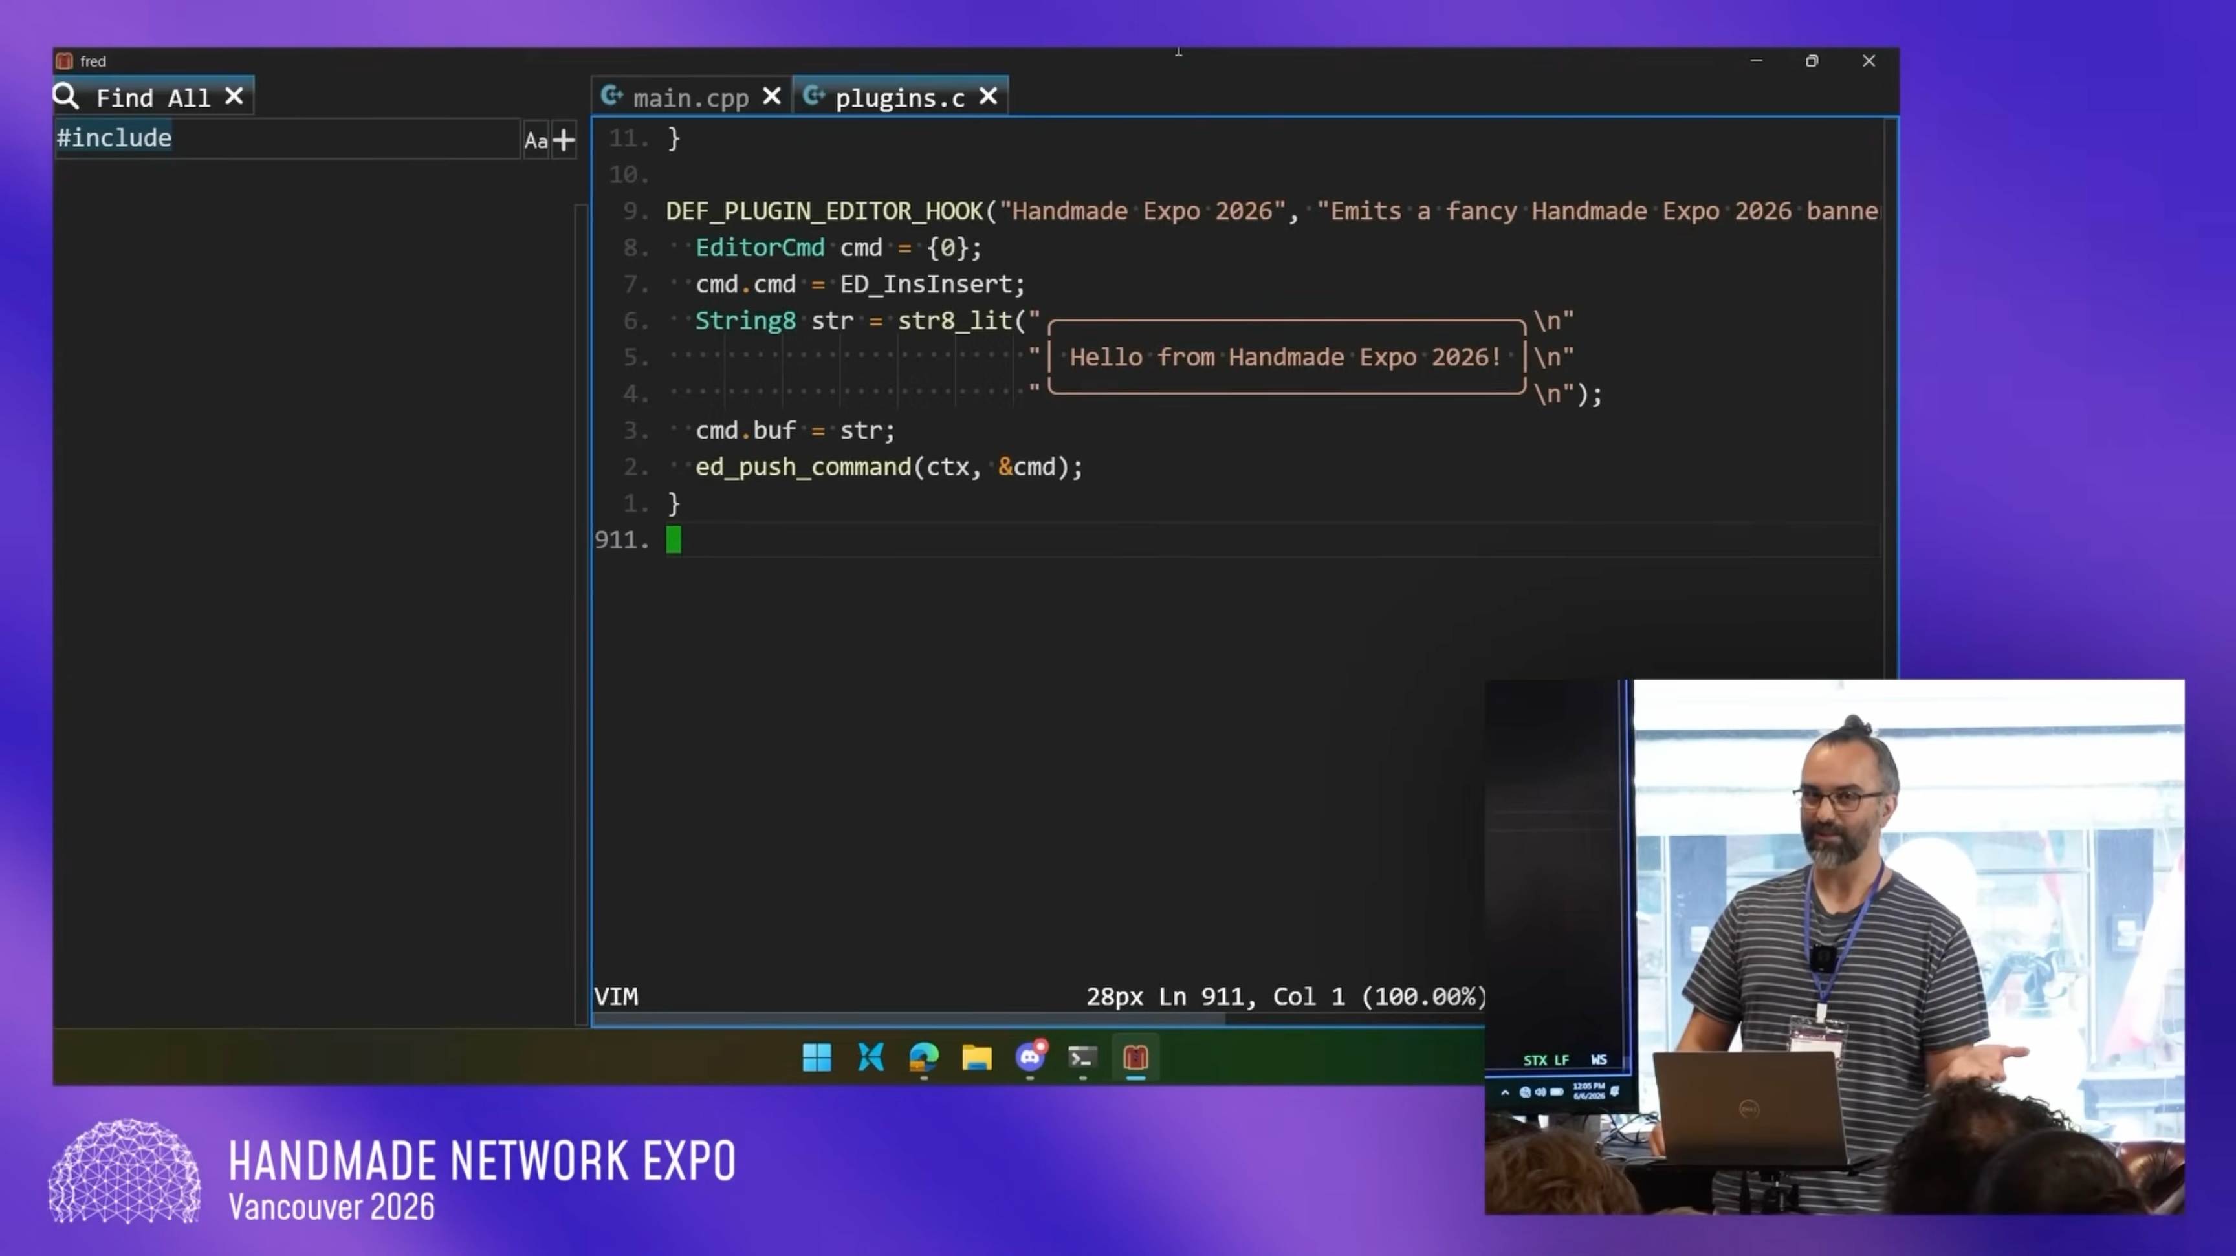Screen dimensions: 2236x1256
Task: Close the Find All panel tab
Action: (234, 96)
